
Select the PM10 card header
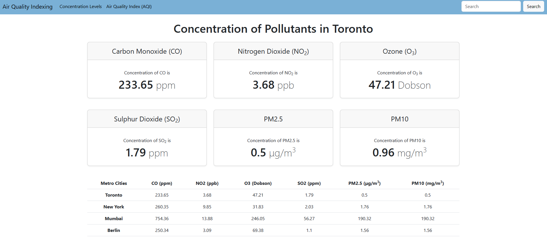[399, 119]
